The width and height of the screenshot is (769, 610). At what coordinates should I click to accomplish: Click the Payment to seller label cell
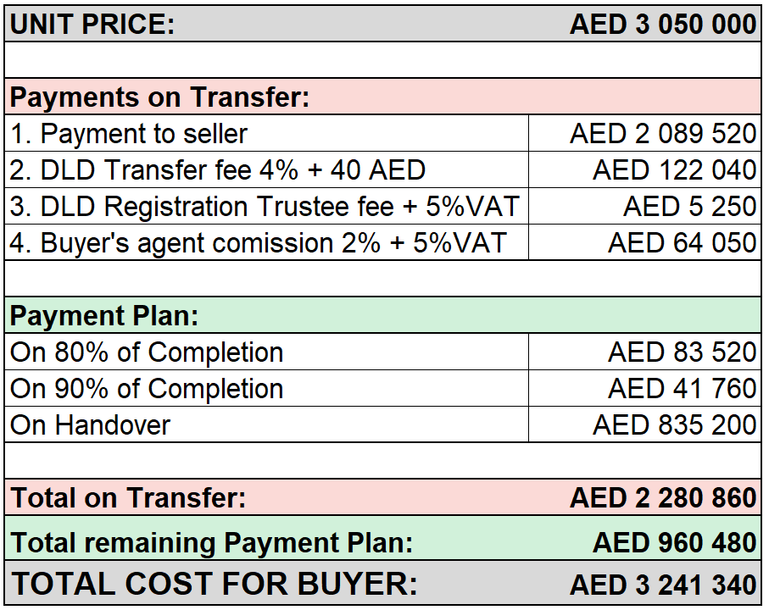click(267, 133)
